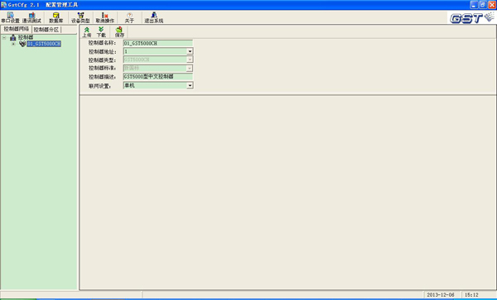Select the 控制器网络 tab
The width and height of the screenshot is (497, 300).
17,29
